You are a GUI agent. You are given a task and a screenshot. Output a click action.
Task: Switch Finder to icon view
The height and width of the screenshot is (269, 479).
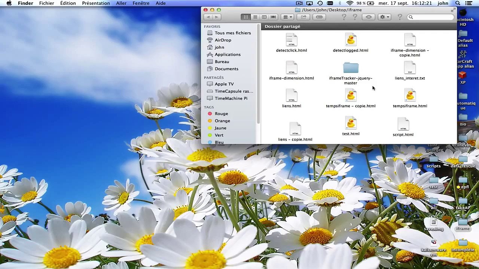(x=246, y=17)
